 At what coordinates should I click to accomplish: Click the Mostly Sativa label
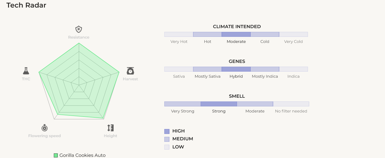[x=208, y=77]
